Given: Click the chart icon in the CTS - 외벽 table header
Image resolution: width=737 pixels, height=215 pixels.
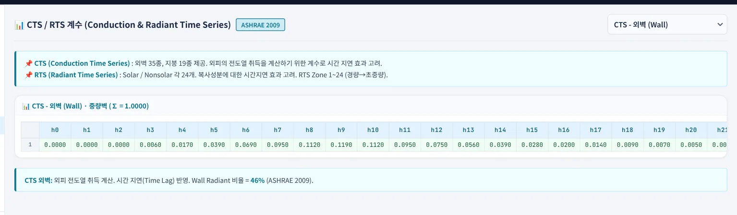Looking at the screenshot, I should coord(26,106).
